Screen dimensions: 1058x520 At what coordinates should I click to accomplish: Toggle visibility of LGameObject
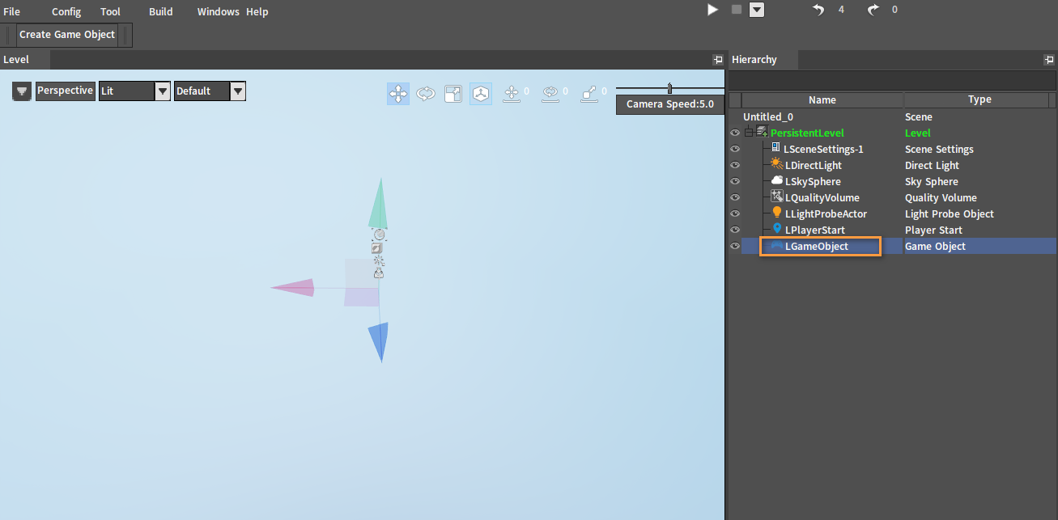735,247
